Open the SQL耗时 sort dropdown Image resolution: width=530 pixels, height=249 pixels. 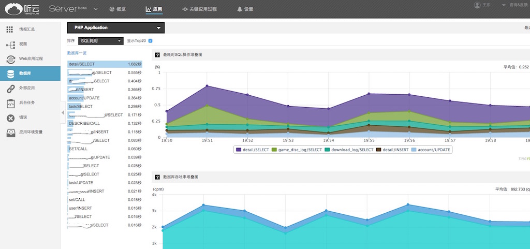pyautogui.click(x=101, y=41)
